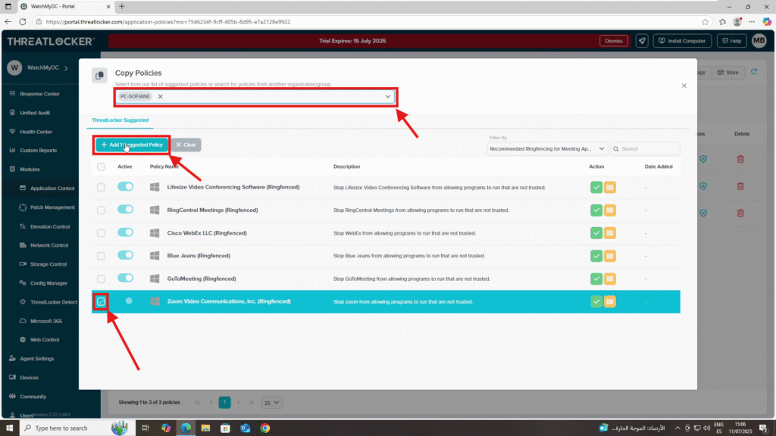Open ThreatLocker Detect in sidebar
Image resolution: width=776 pixels, height=436 pixels.
(x=53, y=302)
